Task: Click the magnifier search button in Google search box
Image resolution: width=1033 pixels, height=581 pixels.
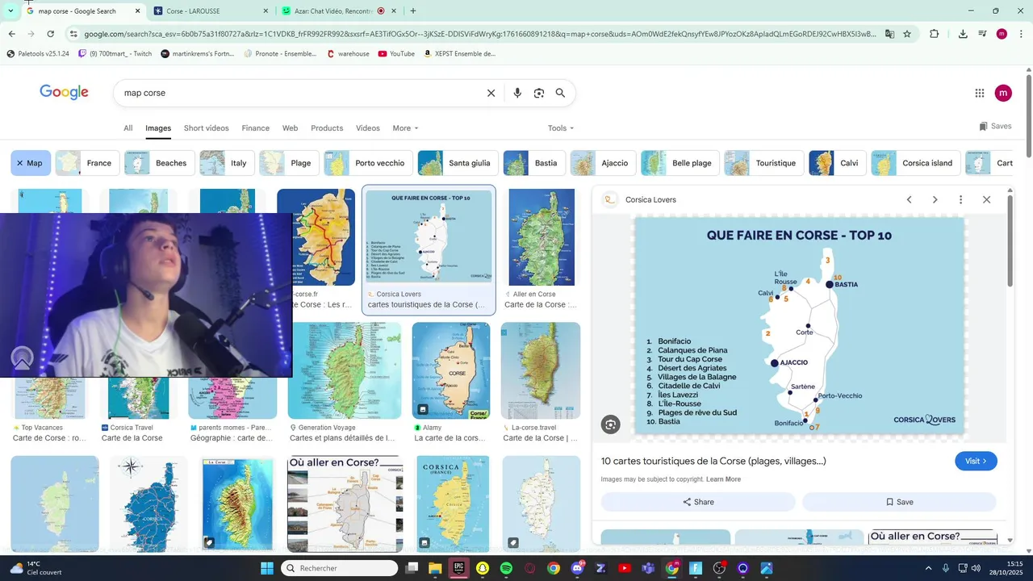Action: [x=560, y=93]
